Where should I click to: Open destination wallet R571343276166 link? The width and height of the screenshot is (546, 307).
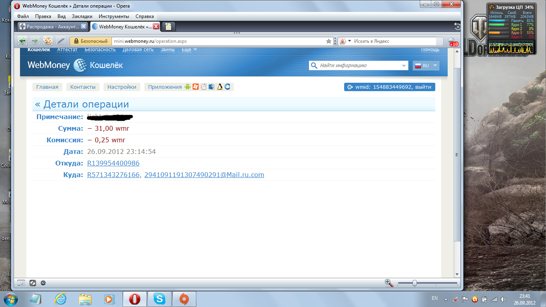click(x=113, y=175)
